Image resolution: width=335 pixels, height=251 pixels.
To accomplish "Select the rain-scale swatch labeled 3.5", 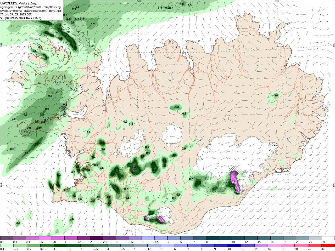I will [x=127, y=246].
